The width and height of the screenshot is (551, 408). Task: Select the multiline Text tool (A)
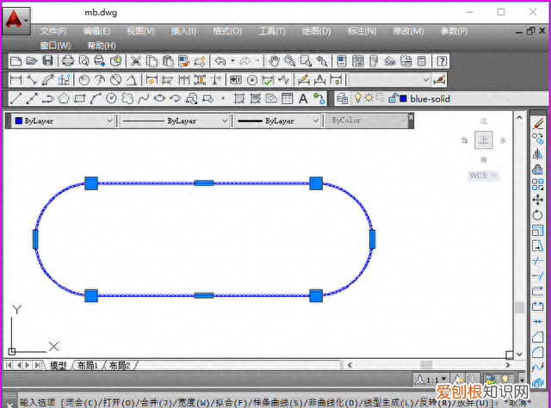303,98
